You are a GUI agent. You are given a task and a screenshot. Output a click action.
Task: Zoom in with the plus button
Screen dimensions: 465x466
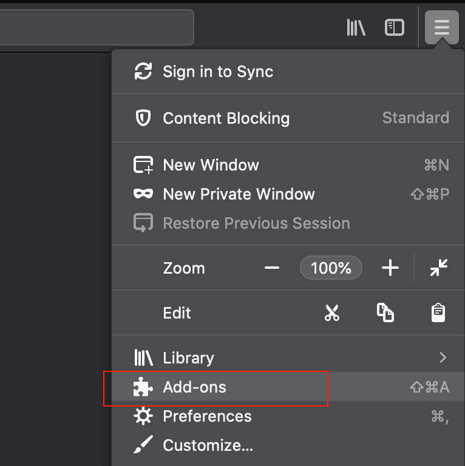click(390, 268)
